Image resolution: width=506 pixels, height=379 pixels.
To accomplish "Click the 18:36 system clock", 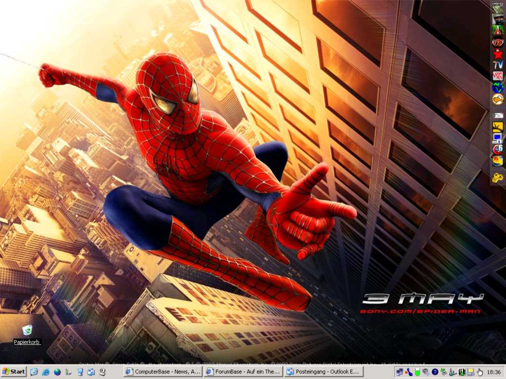I will click(x=494, y=372).
